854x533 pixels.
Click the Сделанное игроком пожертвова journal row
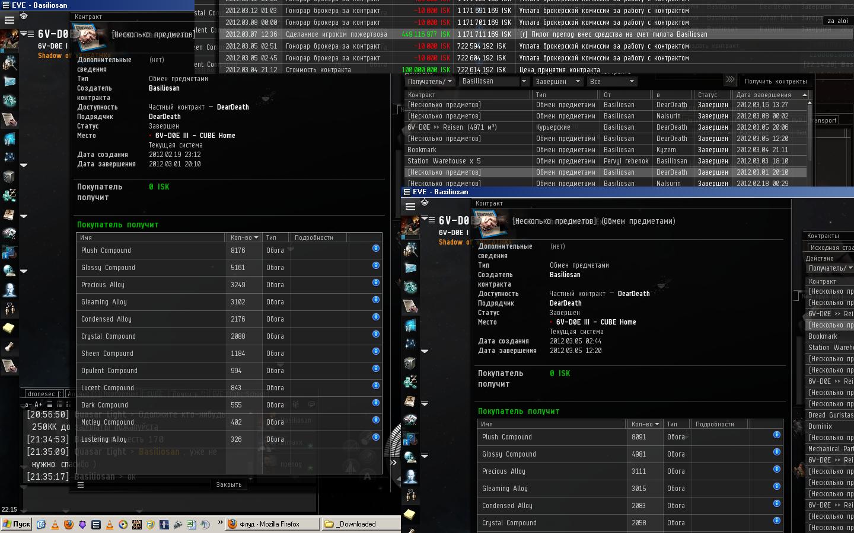[536, 34]
